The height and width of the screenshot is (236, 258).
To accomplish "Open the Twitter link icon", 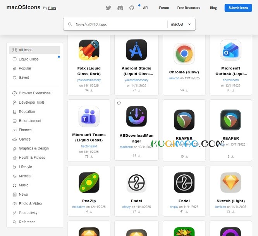I will [x=108, y=8].
